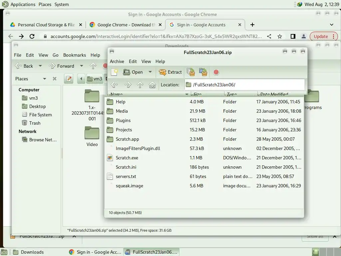Screen dimensions: 341x256
Task: Open the File menu in the Downloads window
Action: (x=18, y=55)
